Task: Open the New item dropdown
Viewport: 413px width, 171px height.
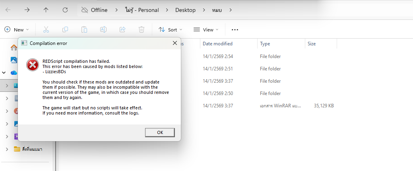Action: (x=17, y=29)
